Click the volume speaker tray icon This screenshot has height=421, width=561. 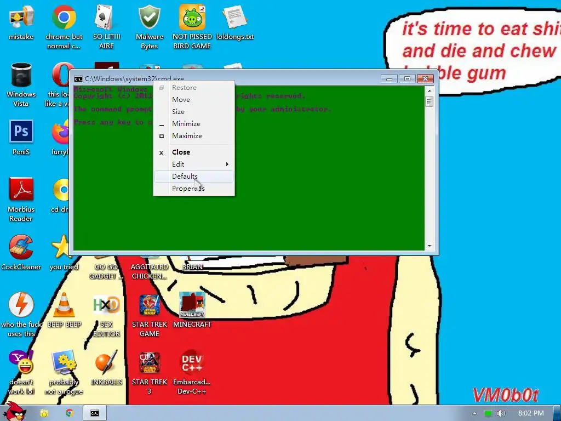(501, 413)
